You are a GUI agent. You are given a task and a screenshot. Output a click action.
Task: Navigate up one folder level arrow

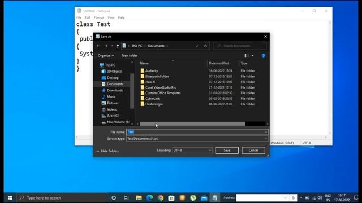coord(118,46)
